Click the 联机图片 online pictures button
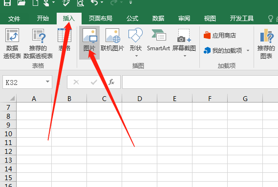The image size is (278, 187). click(x=112, y=40)
